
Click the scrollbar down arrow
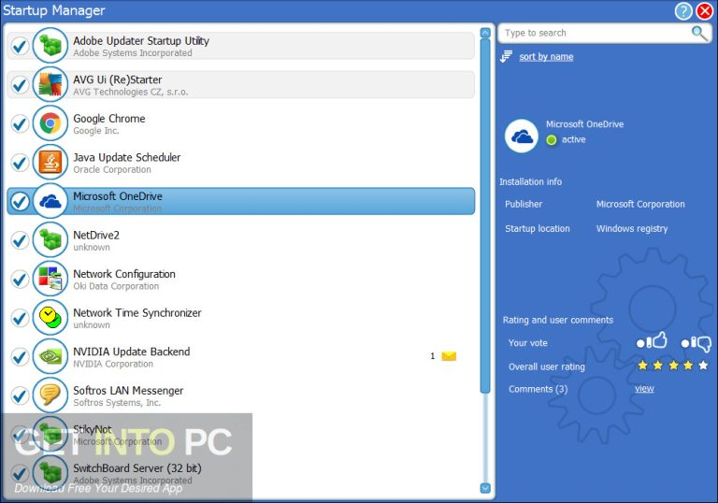coord(485,488)
